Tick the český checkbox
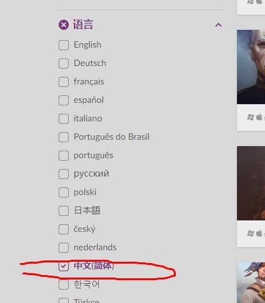265x303 pixels. (64, 229)
